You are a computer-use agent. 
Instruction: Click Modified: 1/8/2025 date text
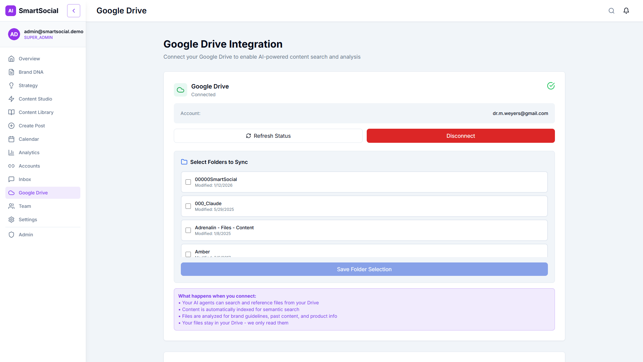[213, 234]
